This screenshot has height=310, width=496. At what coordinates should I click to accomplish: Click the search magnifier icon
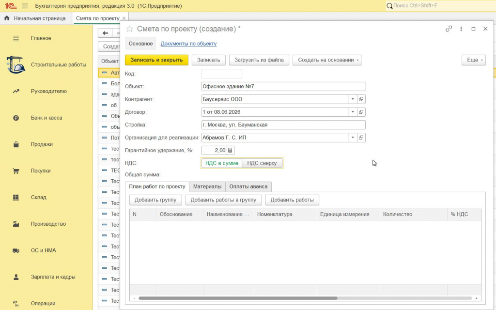[x=390, y=6]
